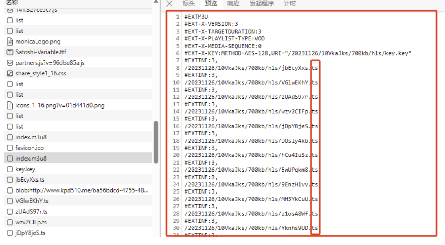Screen dimensions: 445x245
Task: Select the VGlwEKhY.ts request row
Action: (32, 201)
